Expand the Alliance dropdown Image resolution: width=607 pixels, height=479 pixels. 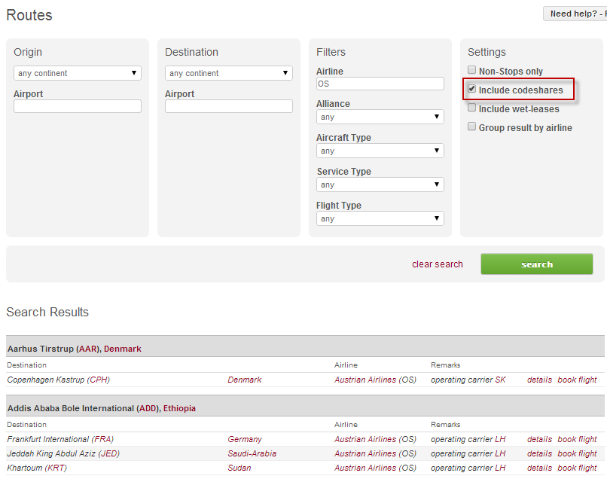(x=380, y=117)
